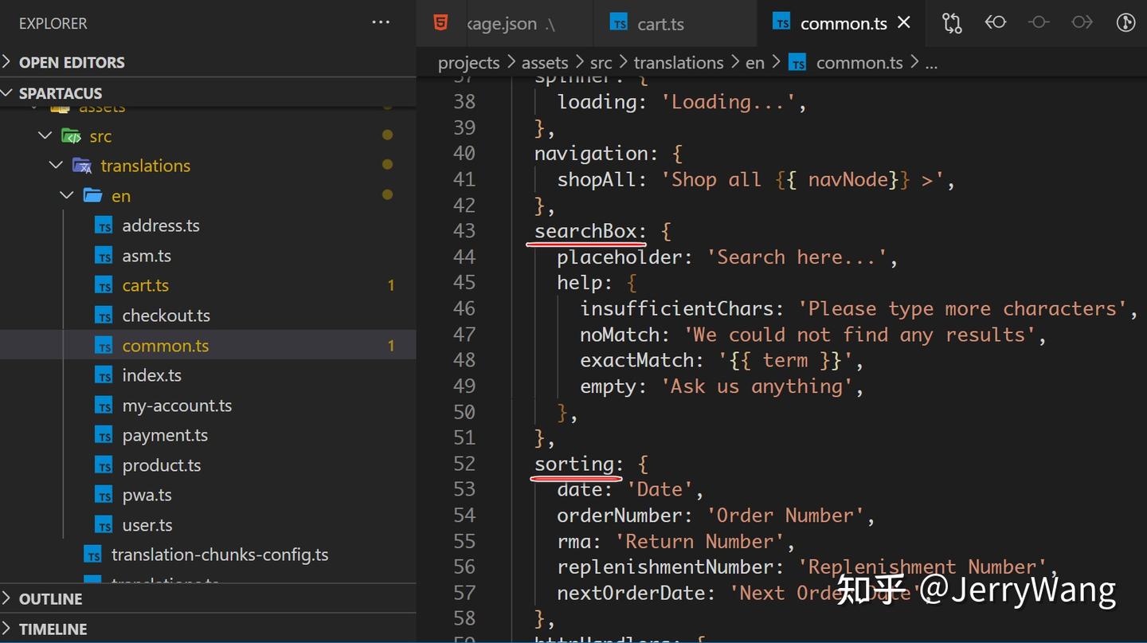
Task: Open product.ts from the file tree
Action: 162,465
